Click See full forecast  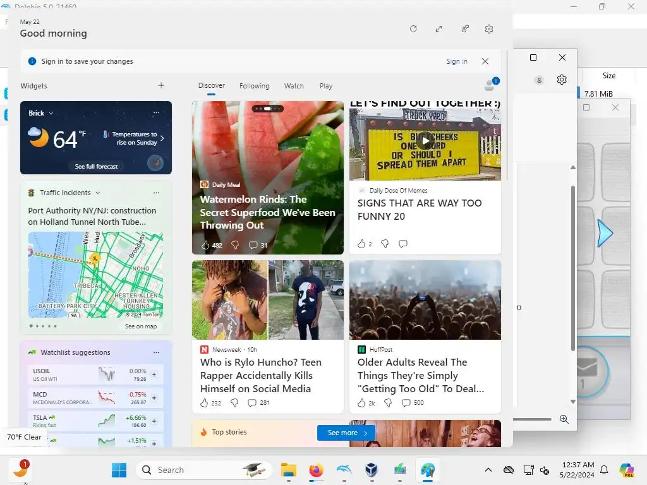pos(96,167)
